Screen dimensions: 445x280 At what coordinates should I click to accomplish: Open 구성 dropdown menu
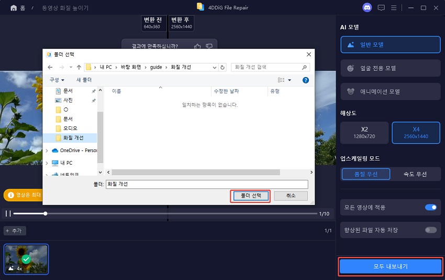point(57,80)
